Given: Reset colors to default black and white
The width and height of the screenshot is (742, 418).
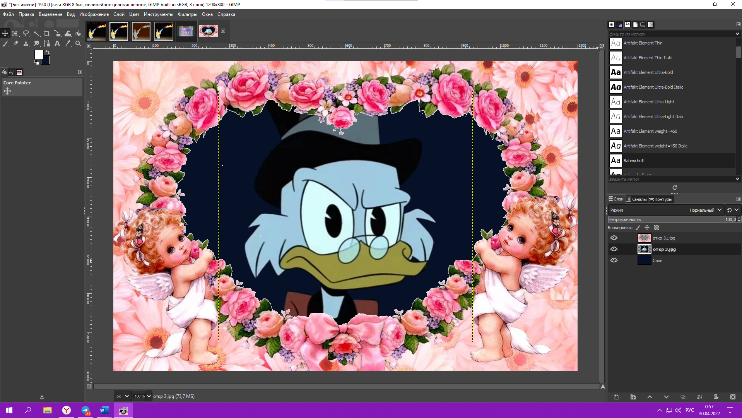Looking at the screenshot, I should 36,62.
